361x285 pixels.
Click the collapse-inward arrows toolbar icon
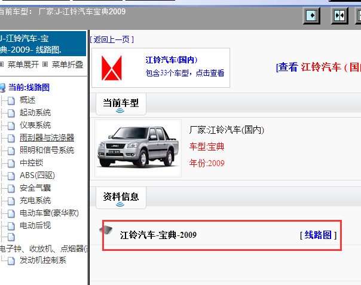(x=339, y=16)
